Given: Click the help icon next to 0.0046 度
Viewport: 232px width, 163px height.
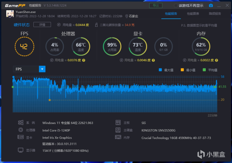Looking at the screenshot, I should point(153,60).
